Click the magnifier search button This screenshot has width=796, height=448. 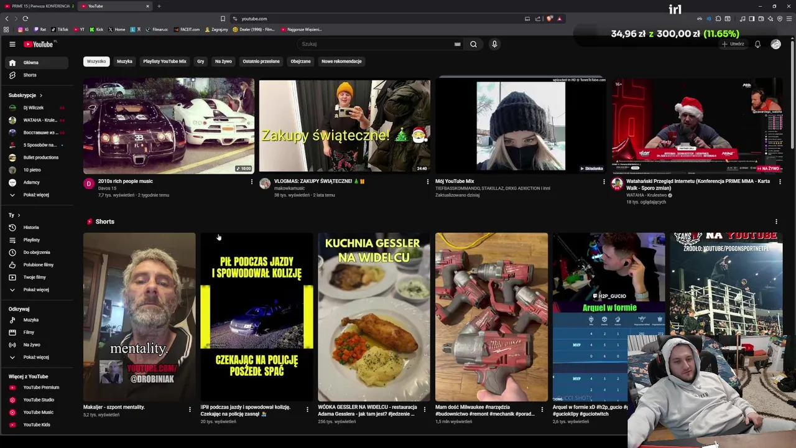tap(473, 44)
